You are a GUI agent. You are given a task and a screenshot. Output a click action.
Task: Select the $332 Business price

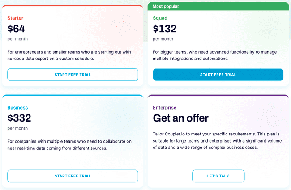[x=19, y=118]
